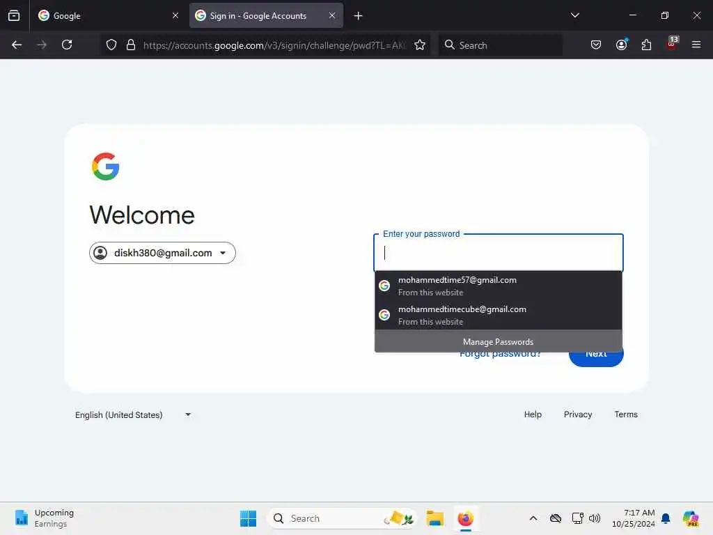The image size is (713, 535).
Task: Open the Terms link
Action: point(626,414)
